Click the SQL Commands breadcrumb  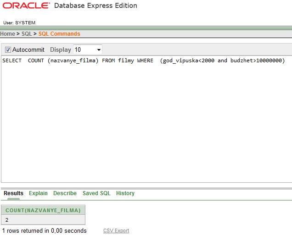59,34
